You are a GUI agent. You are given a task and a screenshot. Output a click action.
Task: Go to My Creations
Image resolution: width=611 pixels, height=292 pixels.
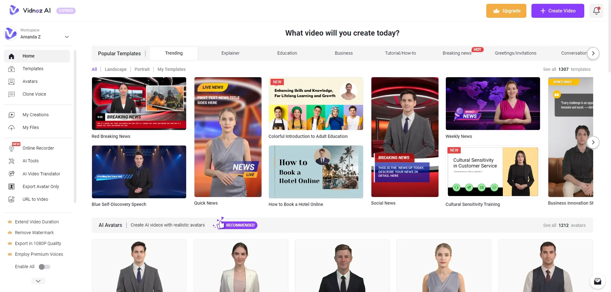pos(35,115)
